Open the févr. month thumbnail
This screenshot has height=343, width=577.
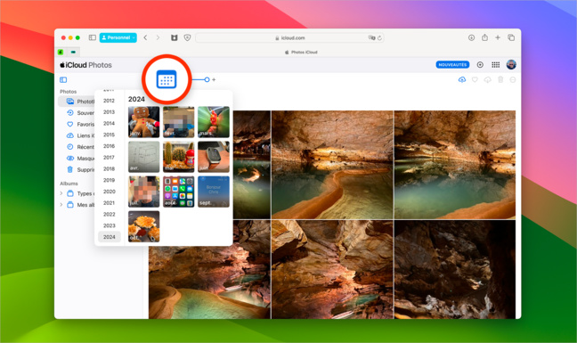click(178, 122)
